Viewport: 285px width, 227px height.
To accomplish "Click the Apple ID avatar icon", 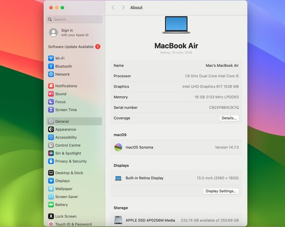I will point(54,32).
